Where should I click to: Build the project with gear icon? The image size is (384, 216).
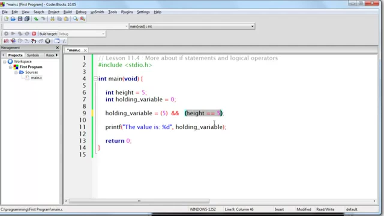(x=6, y=34)
